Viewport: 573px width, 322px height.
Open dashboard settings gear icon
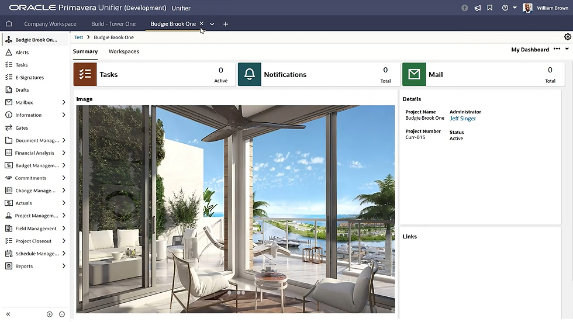pos(568,36)
